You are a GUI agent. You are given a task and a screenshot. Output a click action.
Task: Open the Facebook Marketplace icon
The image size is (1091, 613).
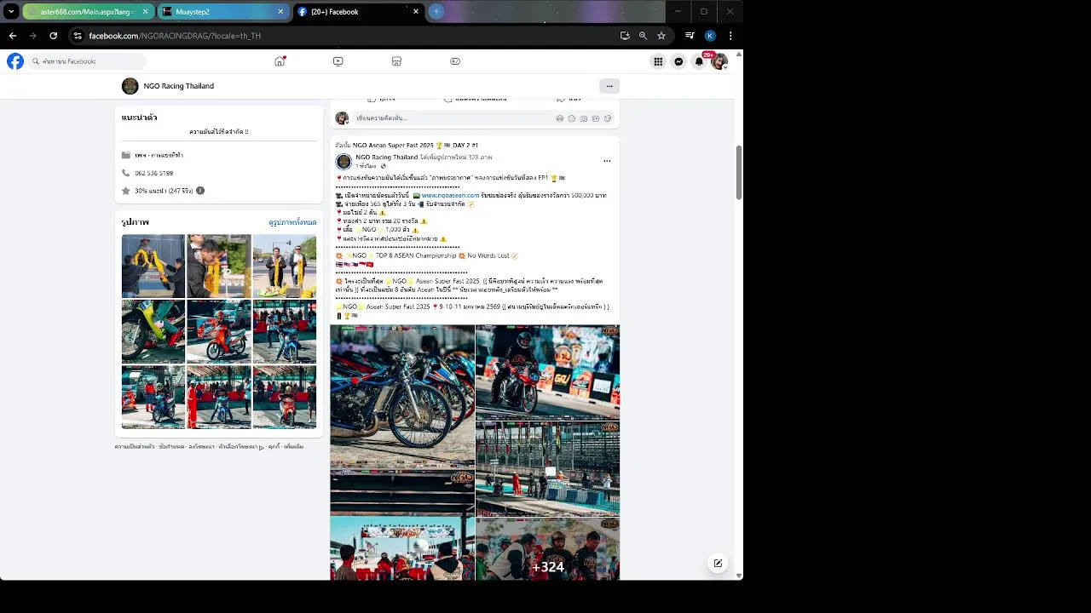tap(396, 61)
